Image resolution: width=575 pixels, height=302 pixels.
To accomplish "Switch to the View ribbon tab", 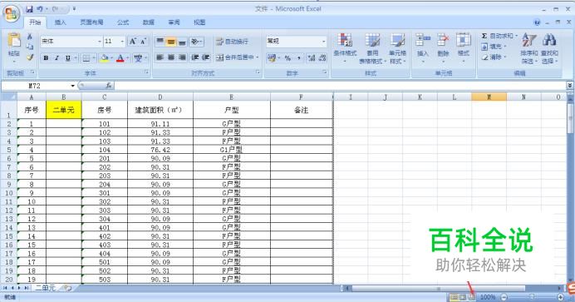I will click(200, 22).
